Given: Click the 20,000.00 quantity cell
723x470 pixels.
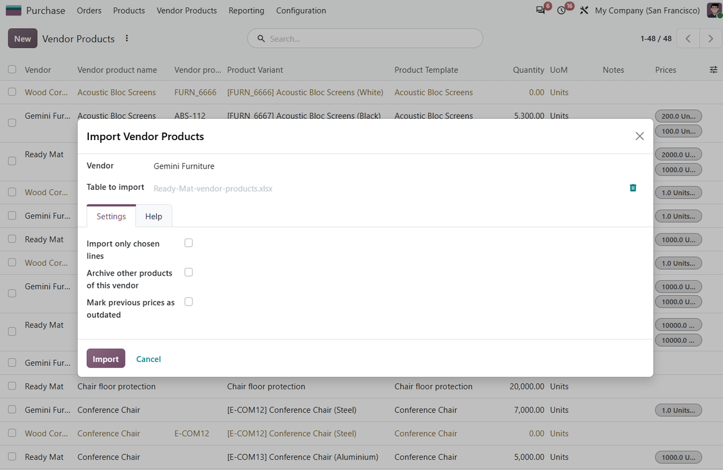Looking at the screenshot, I should tap(527, 386).
